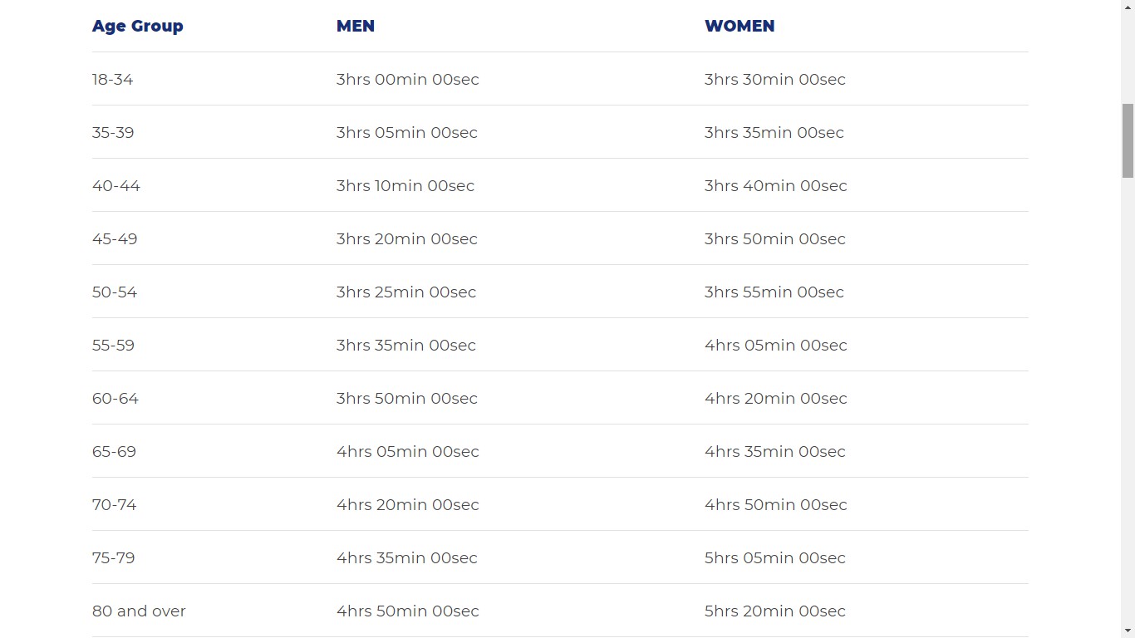Click the MEN column header

[x=356, y=26]
